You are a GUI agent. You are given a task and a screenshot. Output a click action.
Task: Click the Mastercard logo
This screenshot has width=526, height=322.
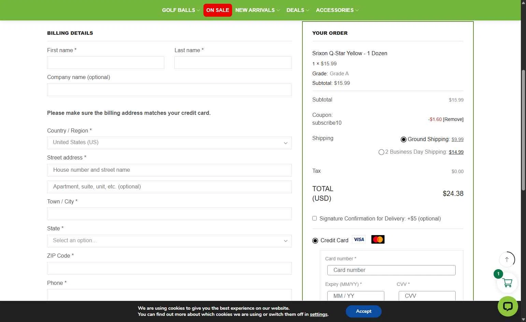pos(378,240)
